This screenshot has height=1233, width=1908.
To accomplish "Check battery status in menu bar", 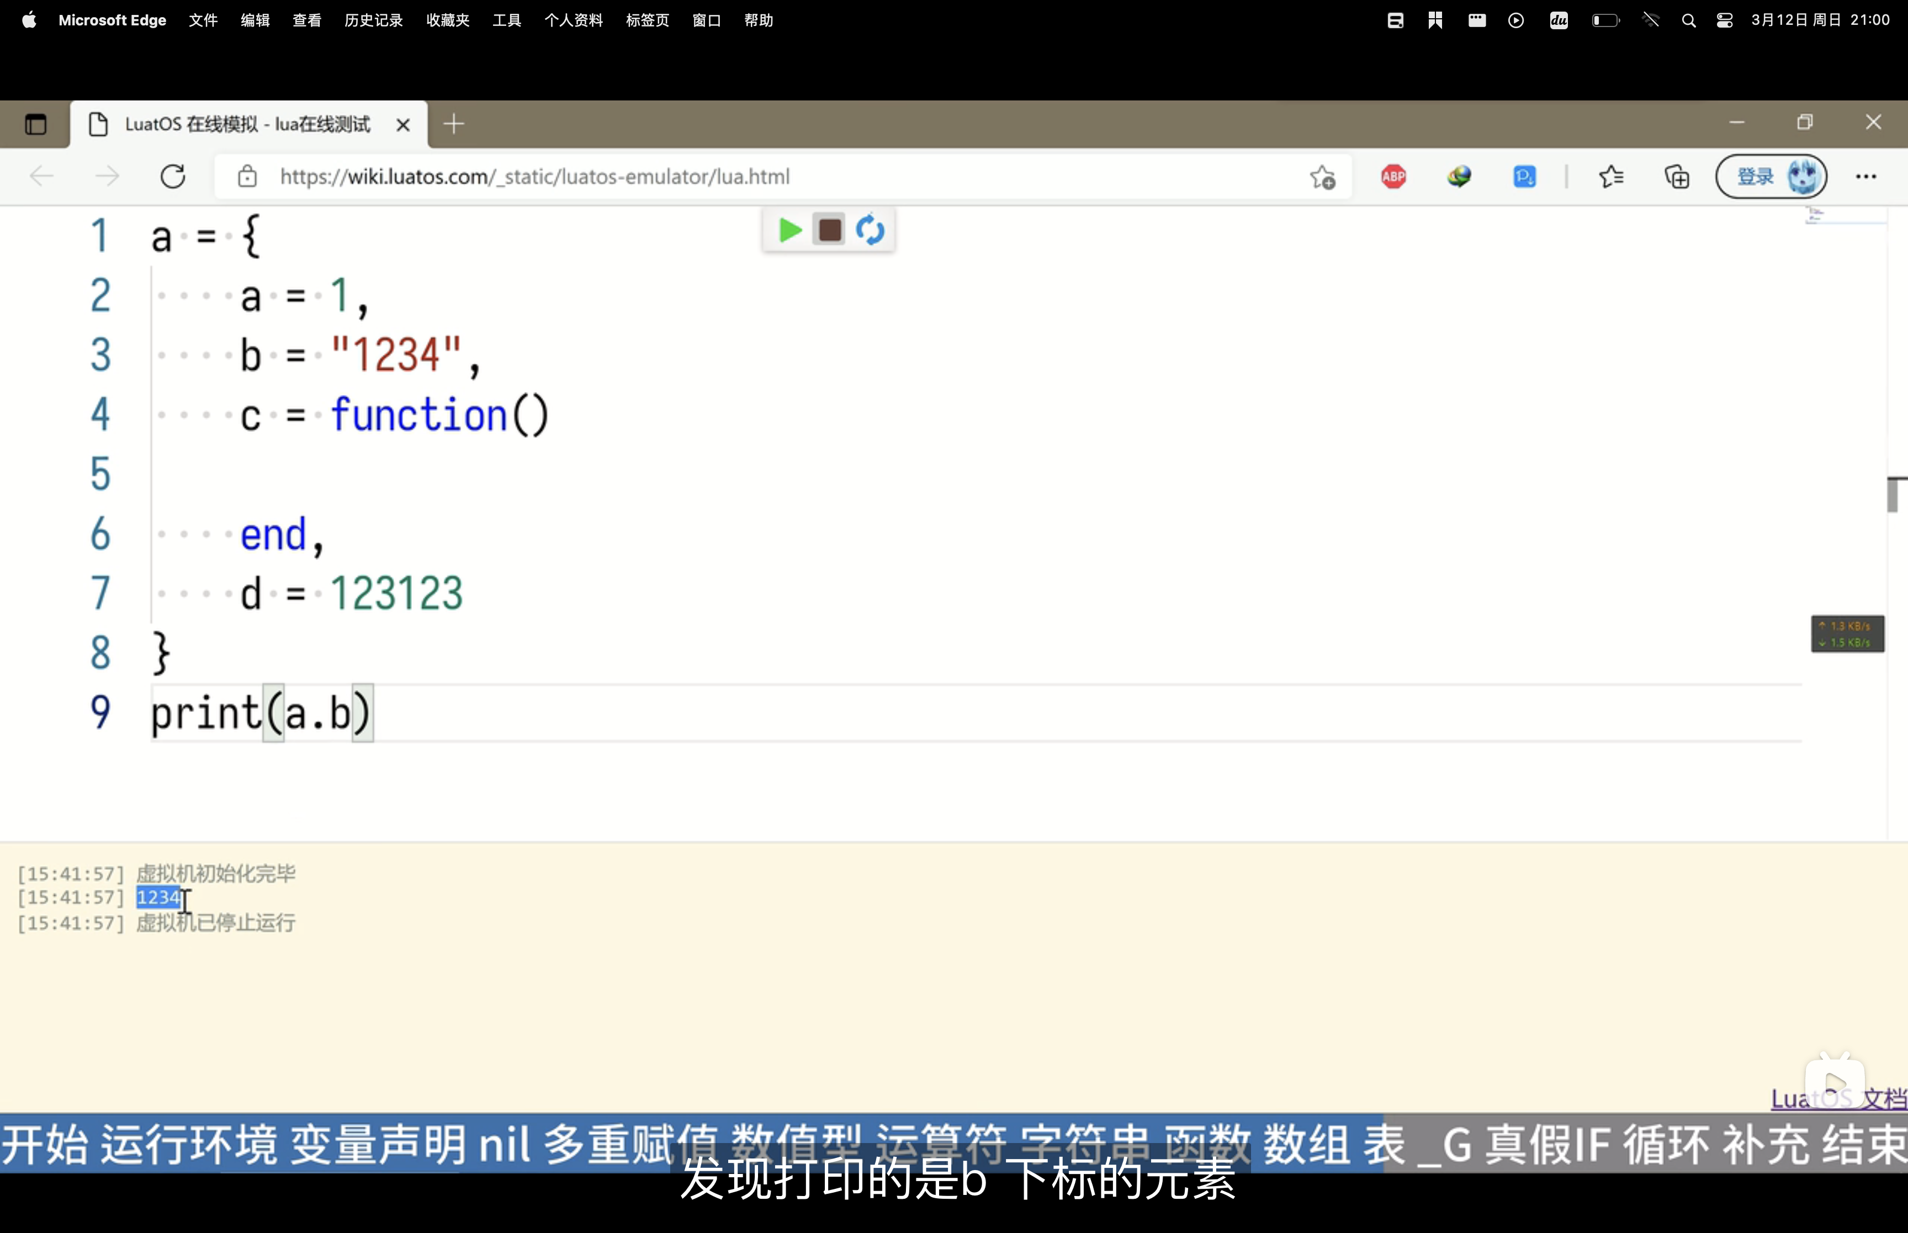I will click(1605, 21).
